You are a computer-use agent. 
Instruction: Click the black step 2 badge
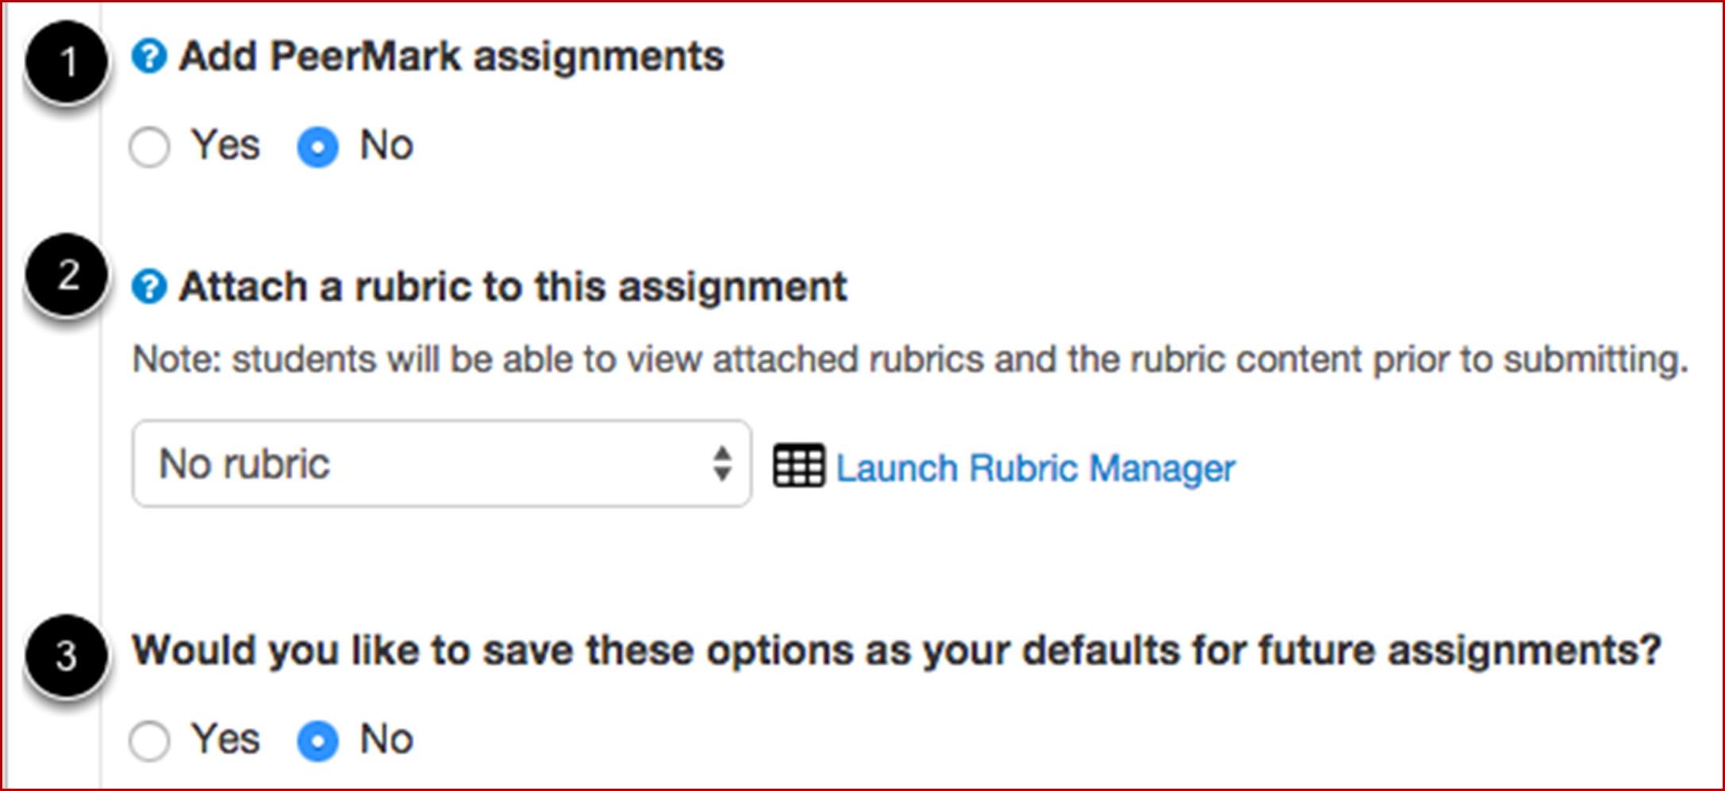click(67, 275)
